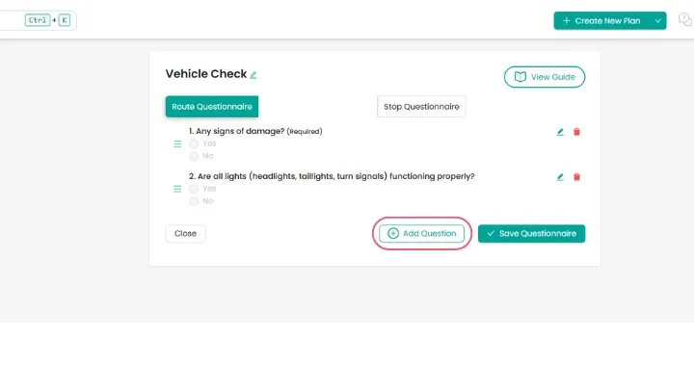Expand the Create New Plan dropdown arrow
Viewport: 694px width, 390px height.
(658, 20)
